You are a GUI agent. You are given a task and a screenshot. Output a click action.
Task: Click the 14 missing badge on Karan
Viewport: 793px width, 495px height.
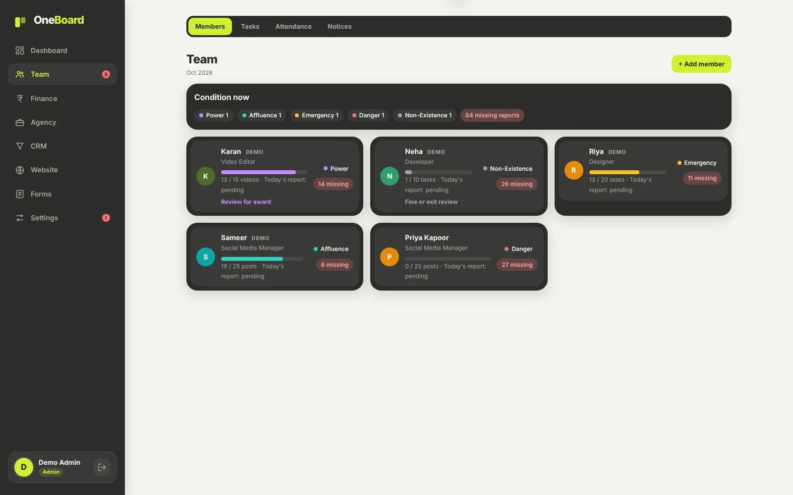point(333,184)
